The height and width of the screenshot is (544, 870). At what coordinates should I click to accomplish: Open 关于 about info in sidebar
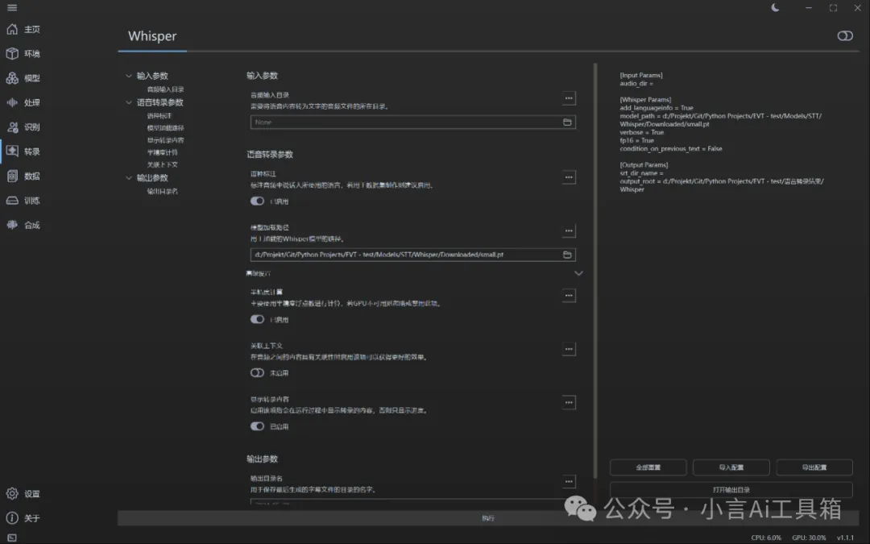click(23, 518)
